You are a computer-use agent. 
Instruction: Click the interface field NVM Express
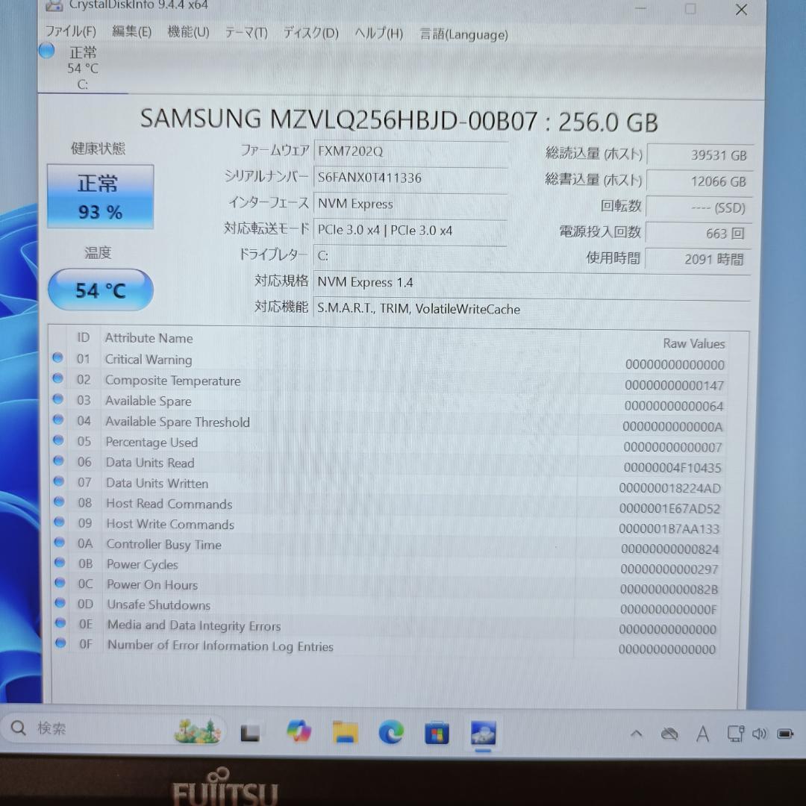click(410, 204)
